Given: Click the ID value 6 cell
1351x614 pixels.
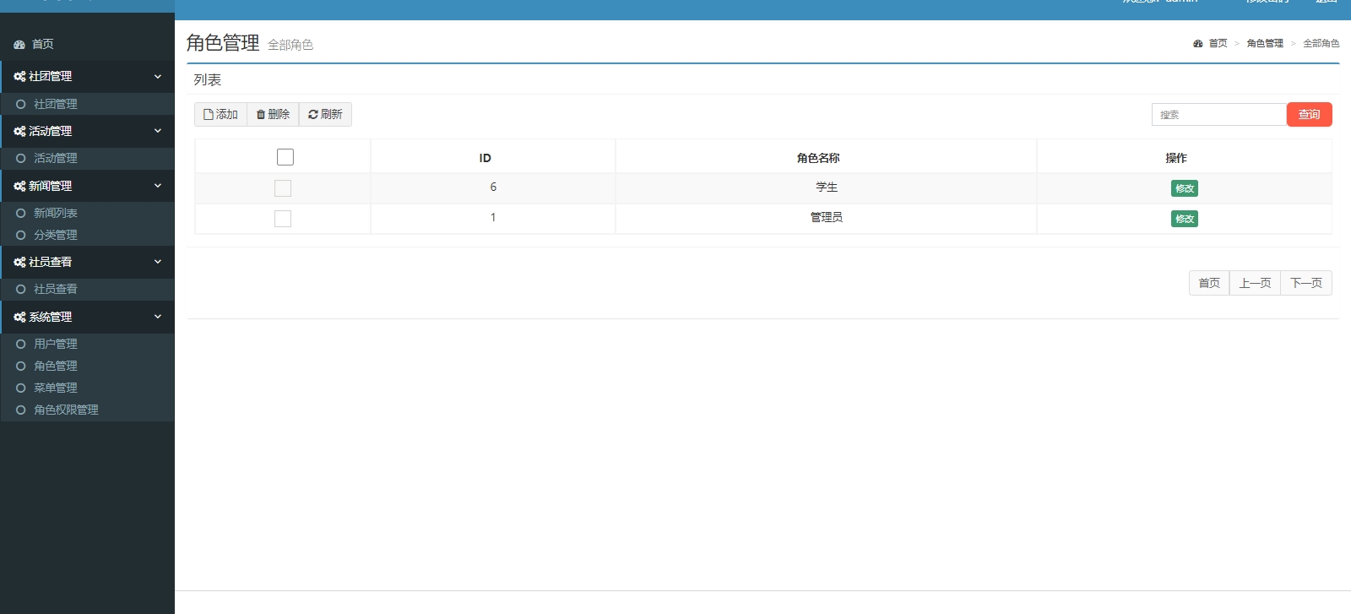Looking at the screenshot, I should (493, 187).
